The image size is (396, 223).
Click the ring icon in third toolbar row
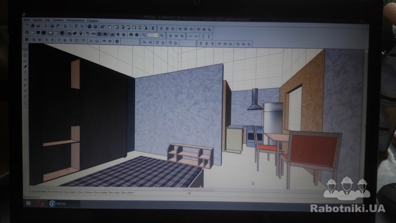coord(117,41)
